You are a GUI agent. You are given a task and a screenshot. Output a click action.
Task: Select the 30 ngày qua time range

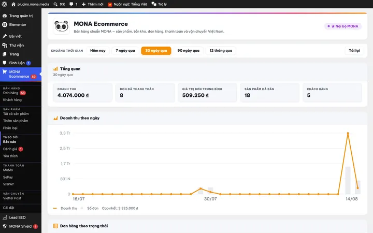(x=156, y=50)
